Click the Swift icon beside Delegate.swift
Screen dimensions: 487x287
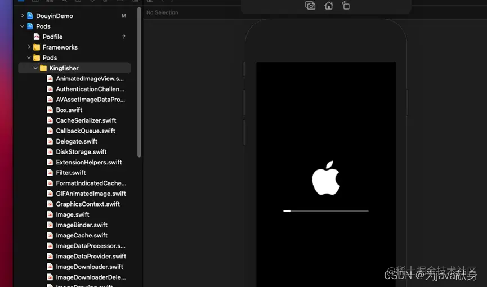point(50,141)
